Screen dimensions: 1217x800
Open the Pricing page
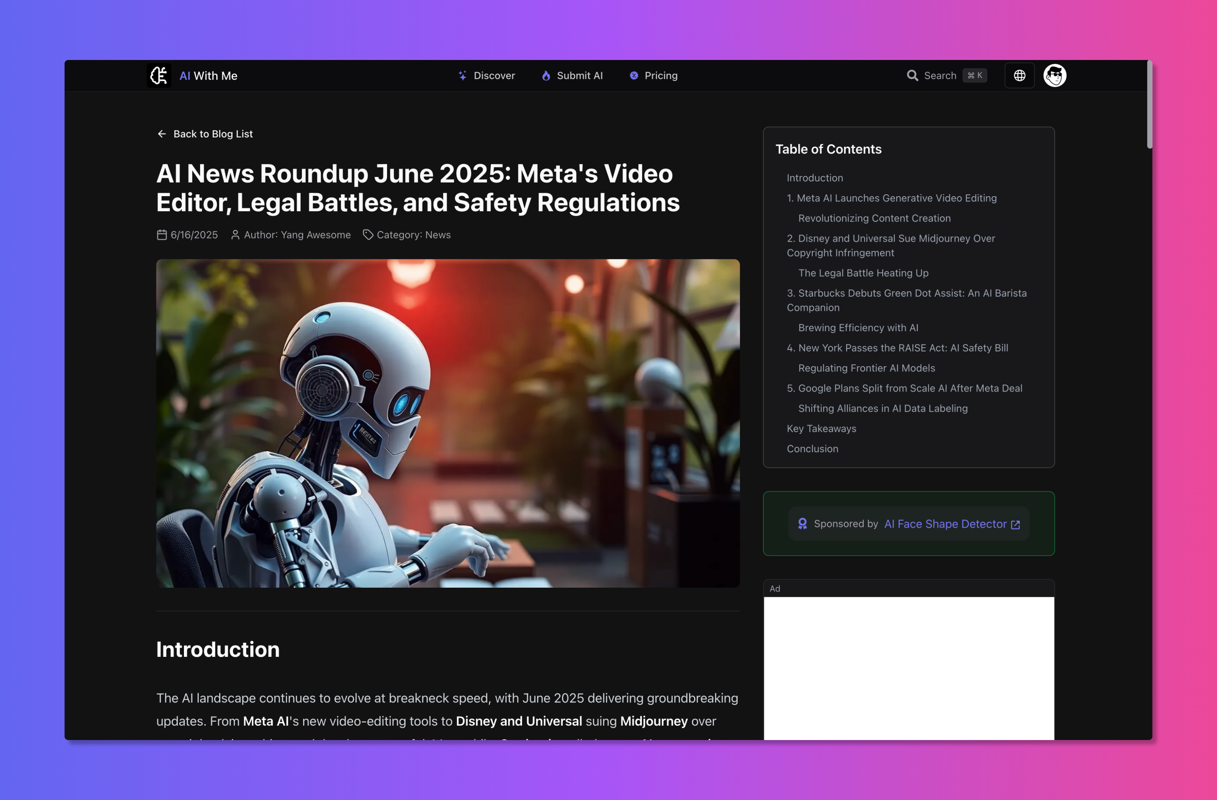[653, 76]
